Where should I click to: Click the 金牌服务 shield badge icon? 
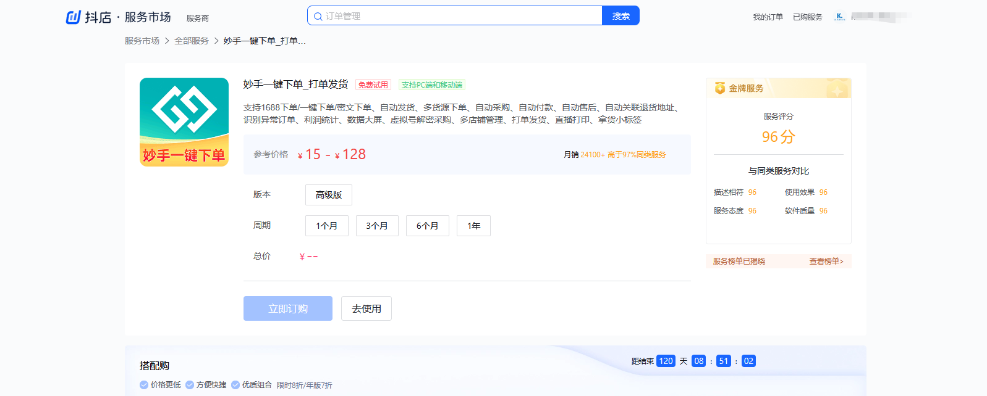click(720, 88)
